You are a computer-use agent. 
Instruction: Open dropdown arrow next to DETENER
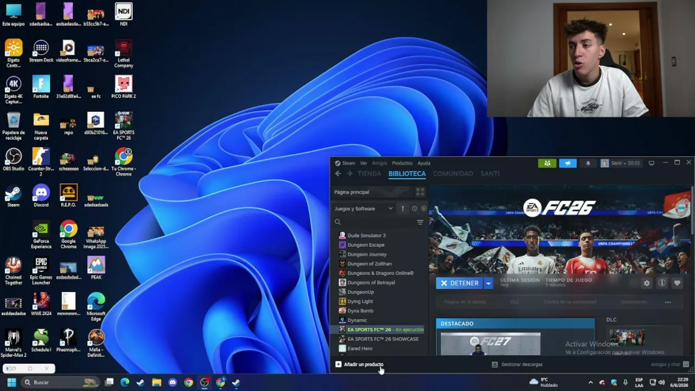coord(488,283)
